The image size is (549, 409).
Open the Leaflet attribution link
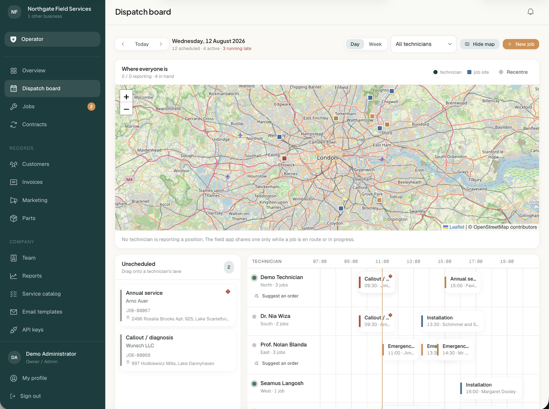pos(457,227)
